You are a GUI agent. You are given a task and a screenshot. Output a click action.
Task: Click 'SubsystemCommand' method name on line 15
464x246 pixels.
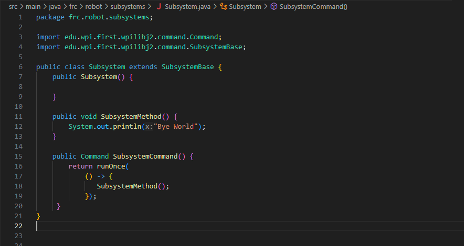click(145, 156)
